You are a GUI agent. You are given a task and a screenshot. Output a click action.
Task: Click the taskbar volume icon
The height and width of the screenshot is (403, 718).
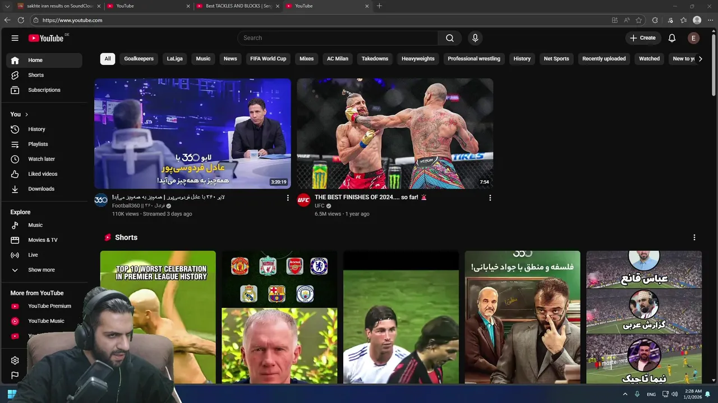click(x=674, y=394)
